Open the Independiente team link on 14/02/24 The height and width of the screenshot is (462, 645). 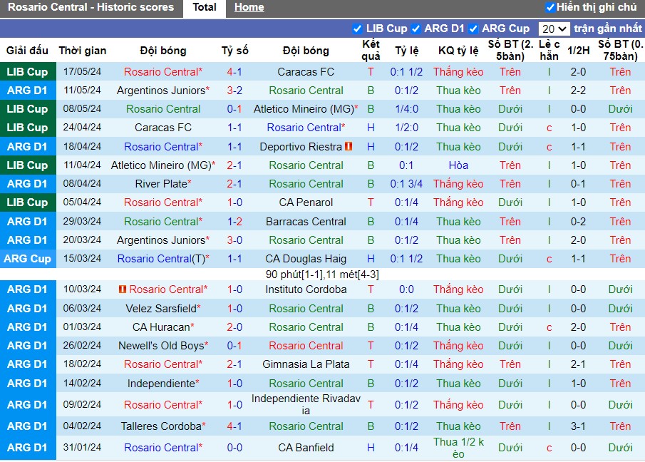click(x=161, y=384)
